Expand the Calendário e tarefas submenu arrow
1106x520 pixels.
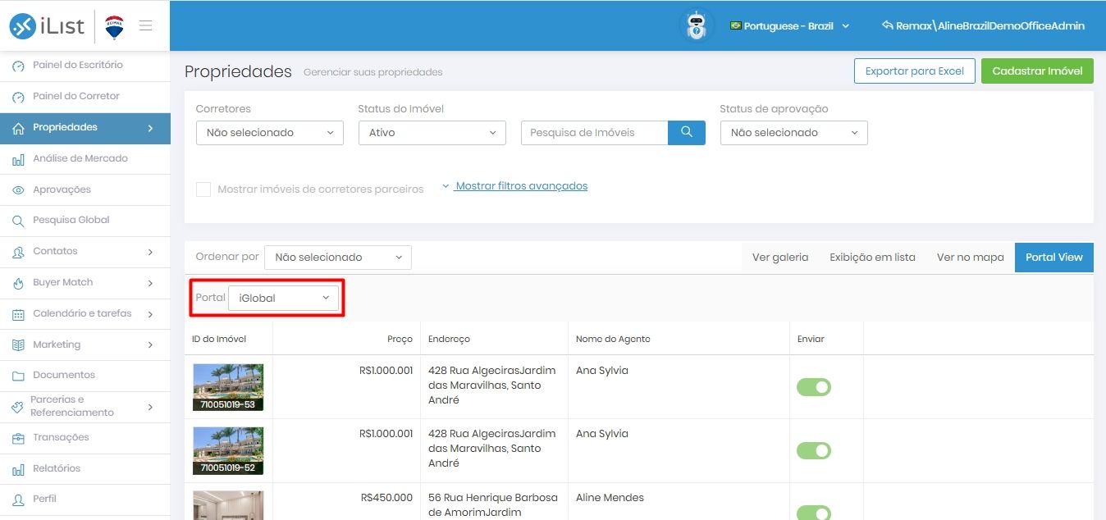(150, 314)
